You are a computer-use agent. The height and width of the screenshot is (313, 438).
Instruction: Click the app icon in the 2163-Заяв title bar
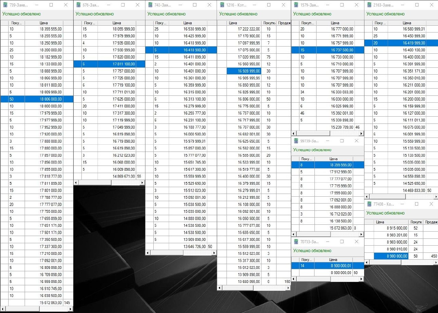tap(369, 5)
